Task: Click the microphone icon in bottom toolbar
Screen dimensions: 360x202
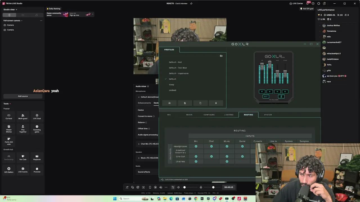Action: (201, 187)
